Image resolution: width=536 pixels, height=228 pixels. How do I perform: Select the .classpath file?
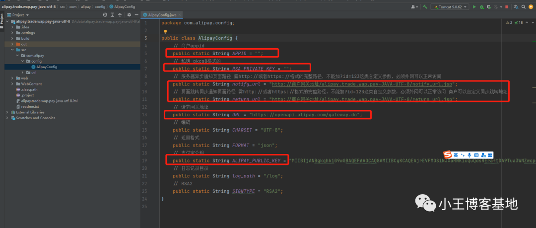click(26, 89)
